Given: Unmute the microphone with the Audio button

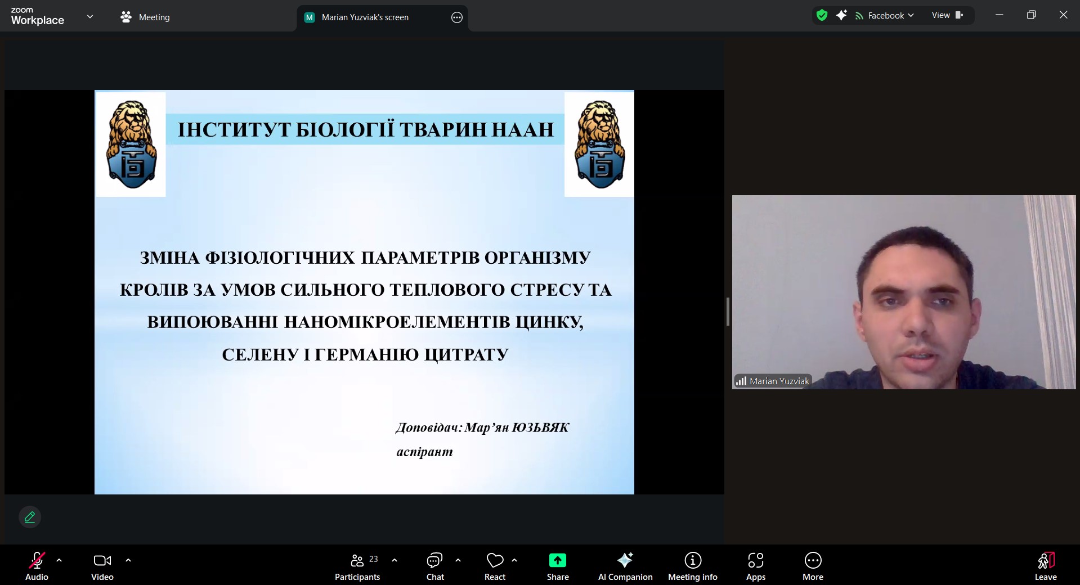Looking at the screenshot, I should pyautogui.click(x=37, y=565).
